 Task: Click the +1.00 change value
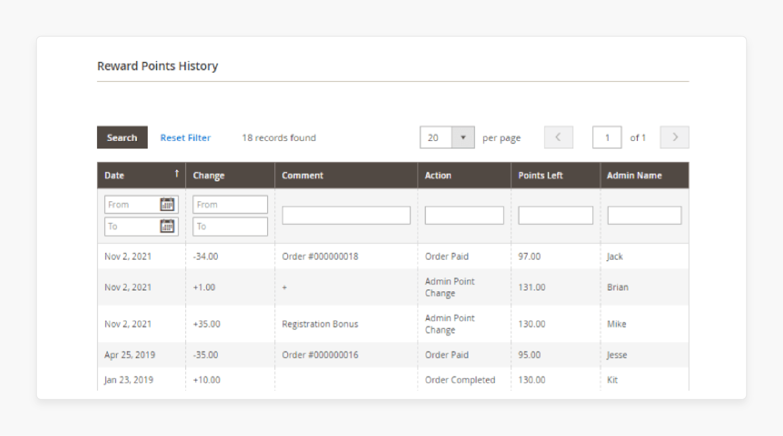[204, 287]
